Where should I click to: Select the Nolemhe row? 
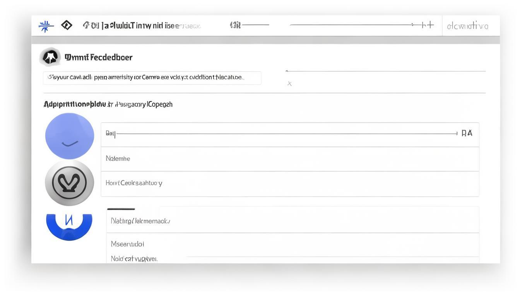[290, 159]
